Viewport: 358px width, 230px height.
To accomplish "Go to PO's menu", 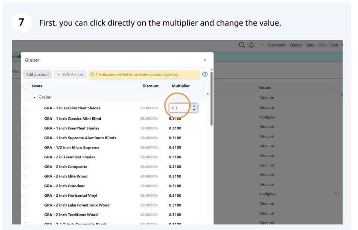I will tap(322, 45).
